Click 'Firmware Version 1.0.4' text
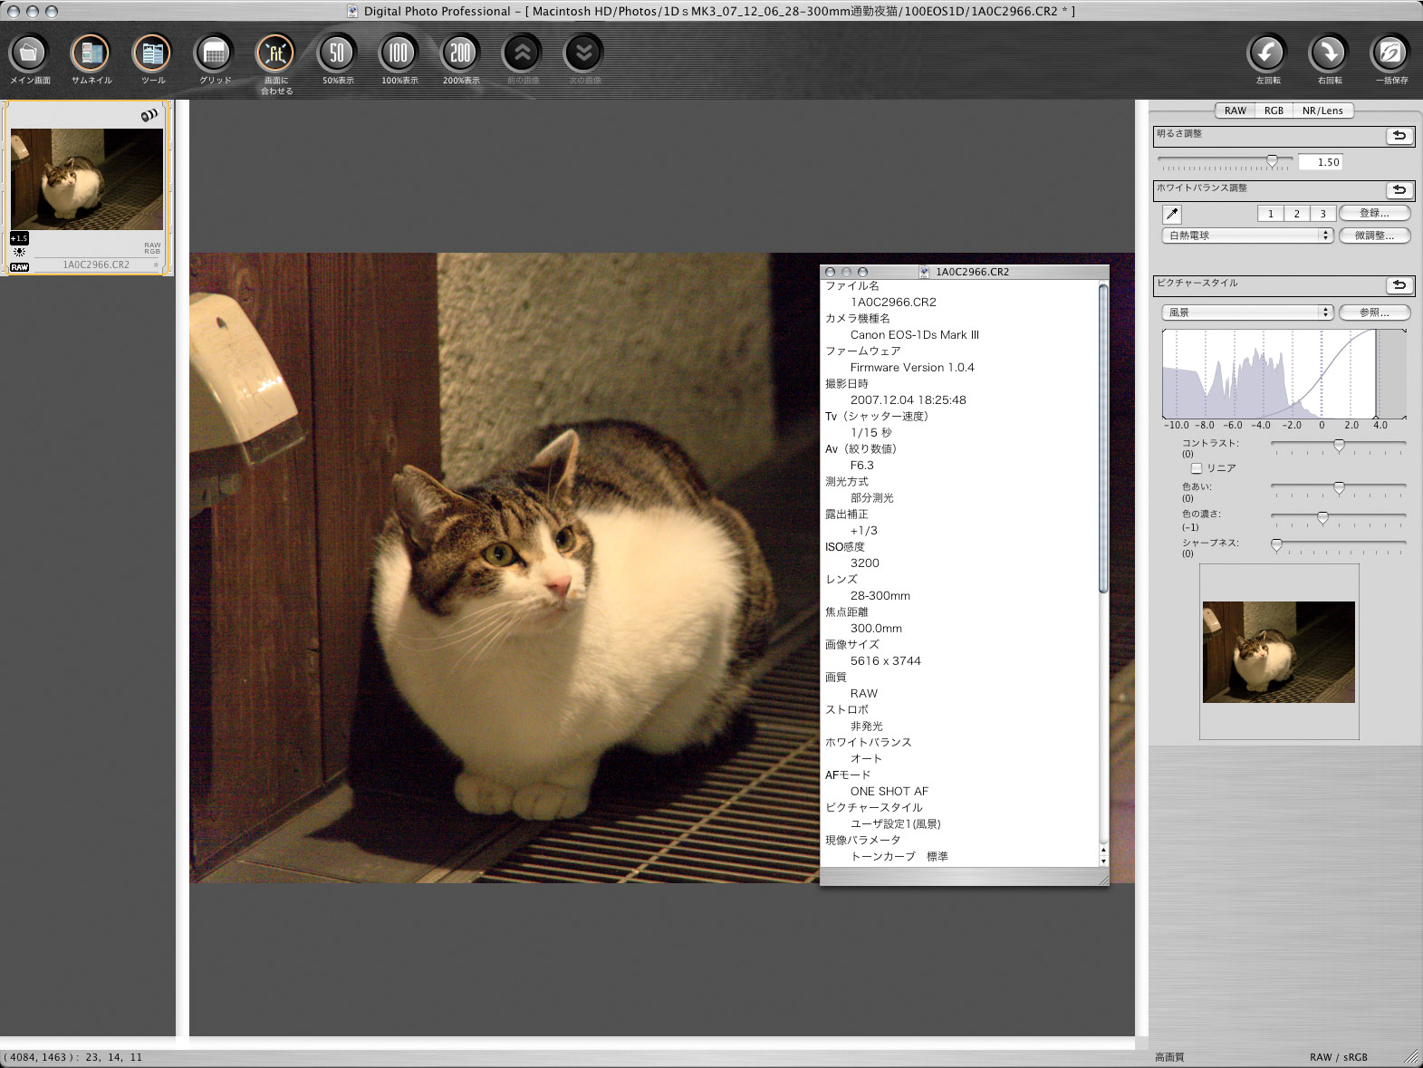Viewport: 1423px width, 1068px height. coord(912,368)
